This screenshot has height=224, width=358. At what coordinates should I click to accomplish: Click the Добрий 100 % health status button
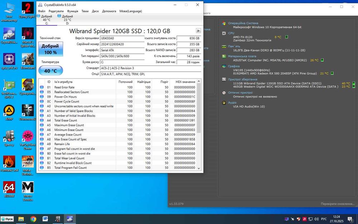(x=50, y=49)
